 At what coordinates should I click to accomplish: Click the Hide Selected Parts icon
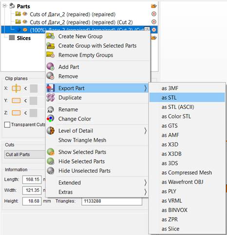[51, 161]
